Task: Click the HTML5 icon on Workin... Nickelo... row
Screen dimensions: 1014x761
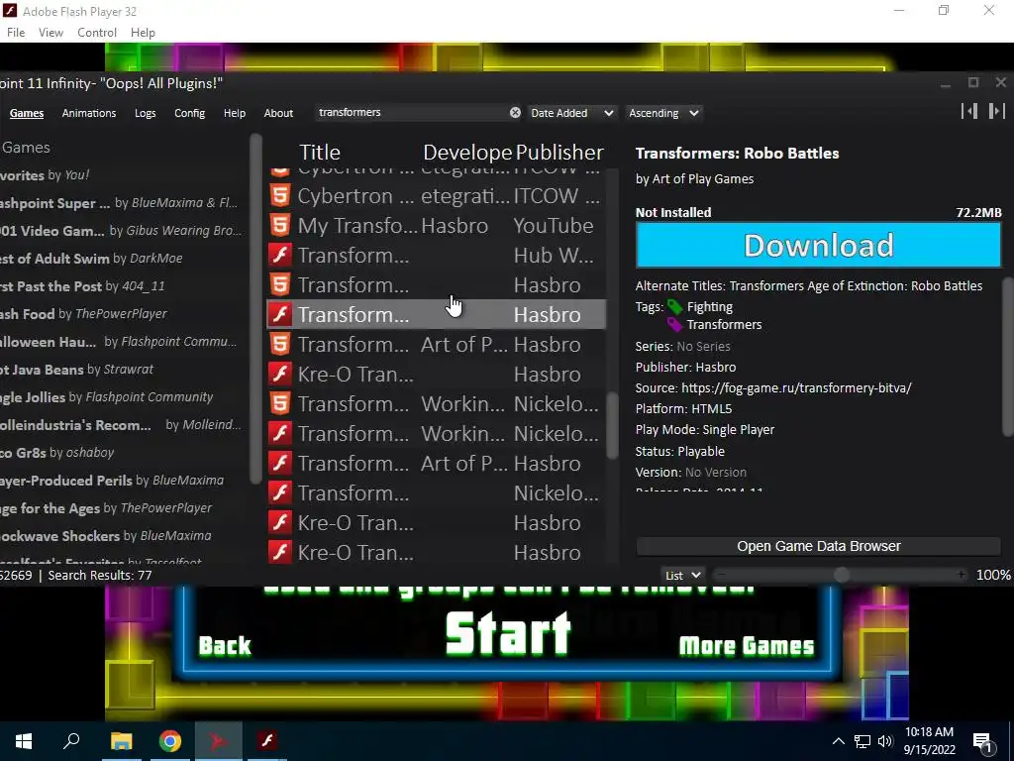Action: 280,404
